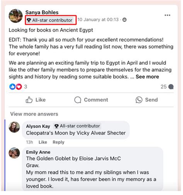
Task: Open the post timestamp 10 January at 00:13
Action: click(x=98, y=20)
